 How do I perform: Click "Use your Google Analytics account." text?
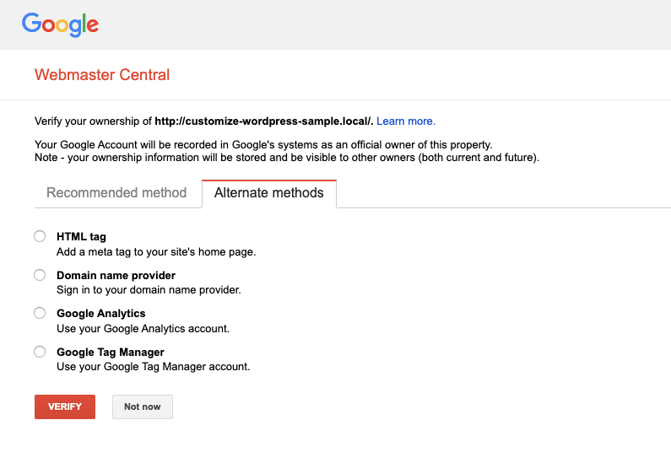click(143, 328)
